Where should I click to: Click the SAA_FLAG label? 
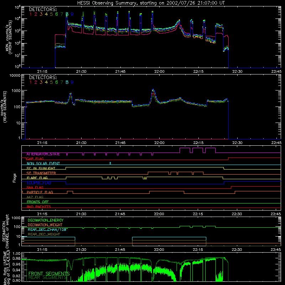pos(35,188)
